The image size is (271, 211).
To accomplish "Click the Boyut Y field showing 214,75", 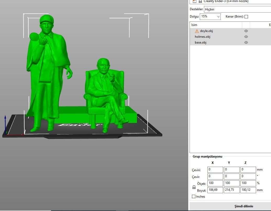I will tap(232, 190).
